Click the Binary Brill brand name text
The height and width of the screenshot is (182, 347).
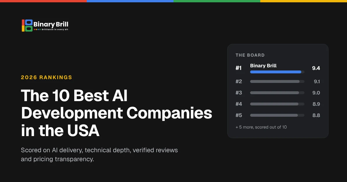point(51,24)
